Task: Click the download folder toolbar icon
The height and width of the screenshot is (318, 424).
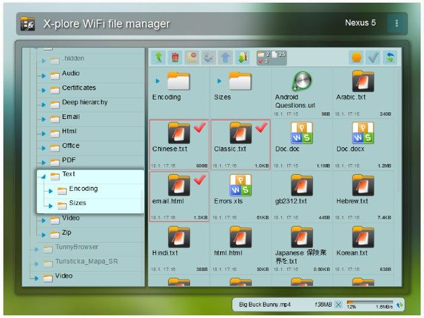Action: (242, 57)
